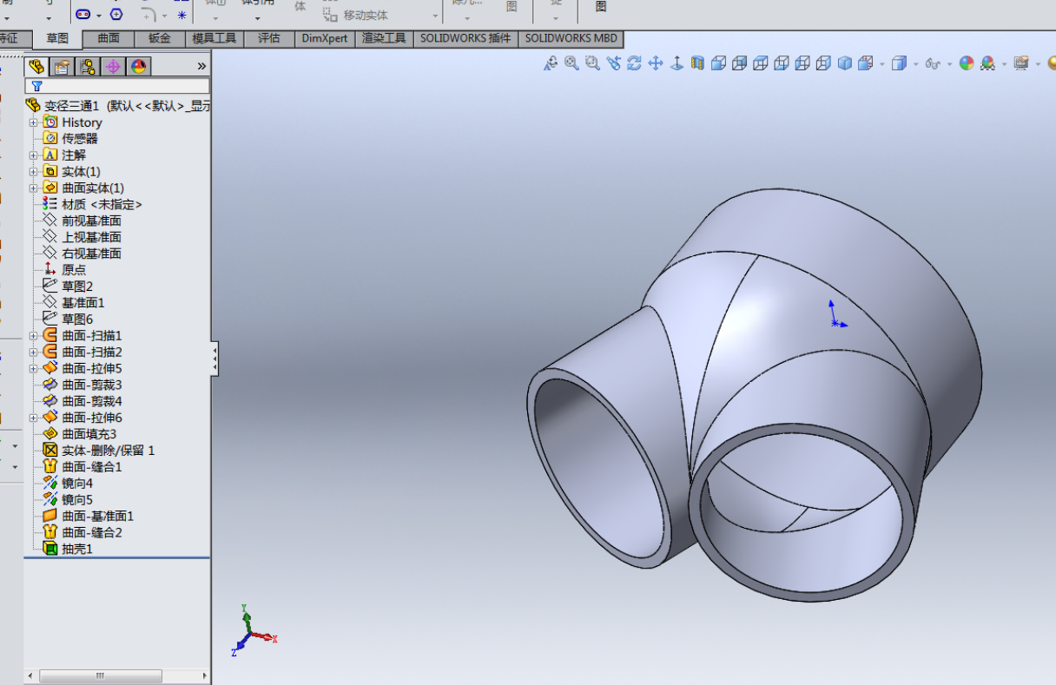Open the display style dropdown arrow
The width and height of the screenshot is (1056, 685).
point(915,63)
